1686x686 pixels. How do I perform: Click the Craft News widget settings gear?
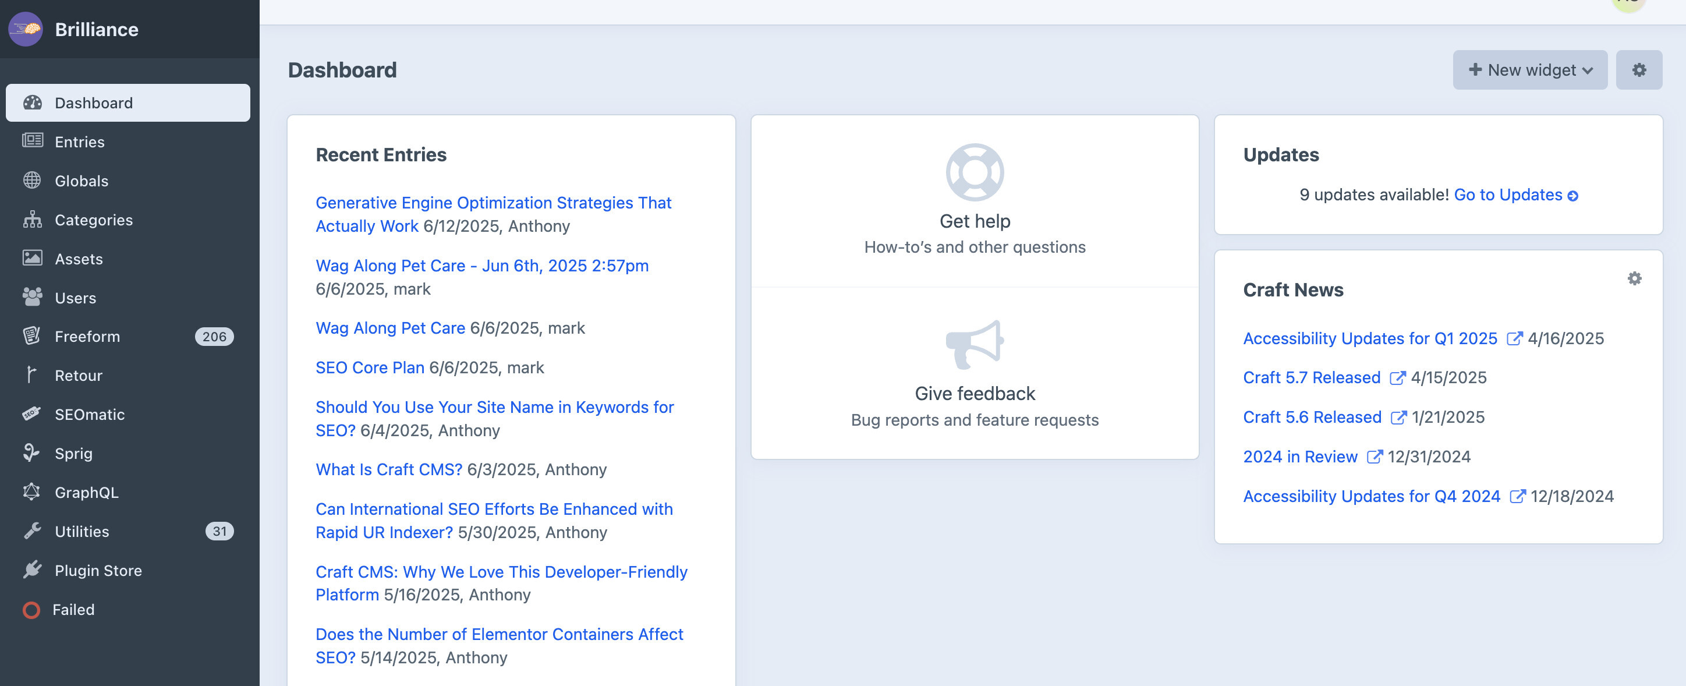[x=1634, y=279]
